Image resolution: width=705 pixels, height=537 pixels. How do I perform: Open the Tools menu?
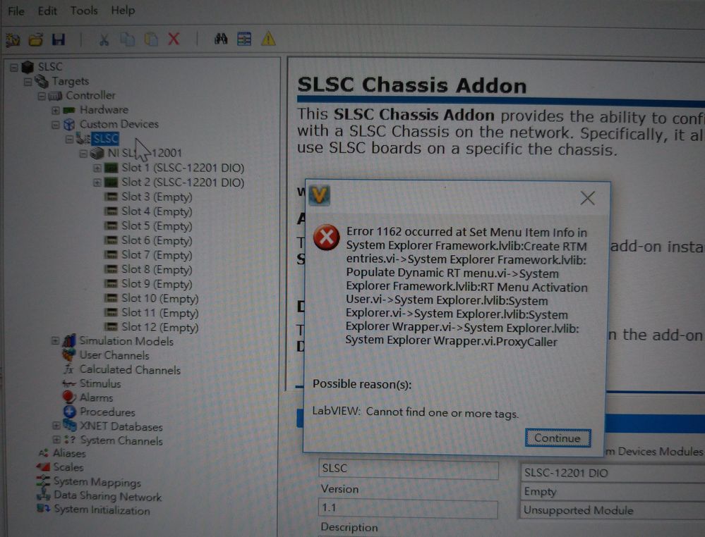pyautogui.click(x=84, y=11)
